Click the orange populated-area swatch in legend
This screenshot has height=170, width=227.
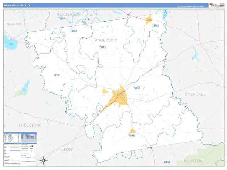(x=15, y=145)
